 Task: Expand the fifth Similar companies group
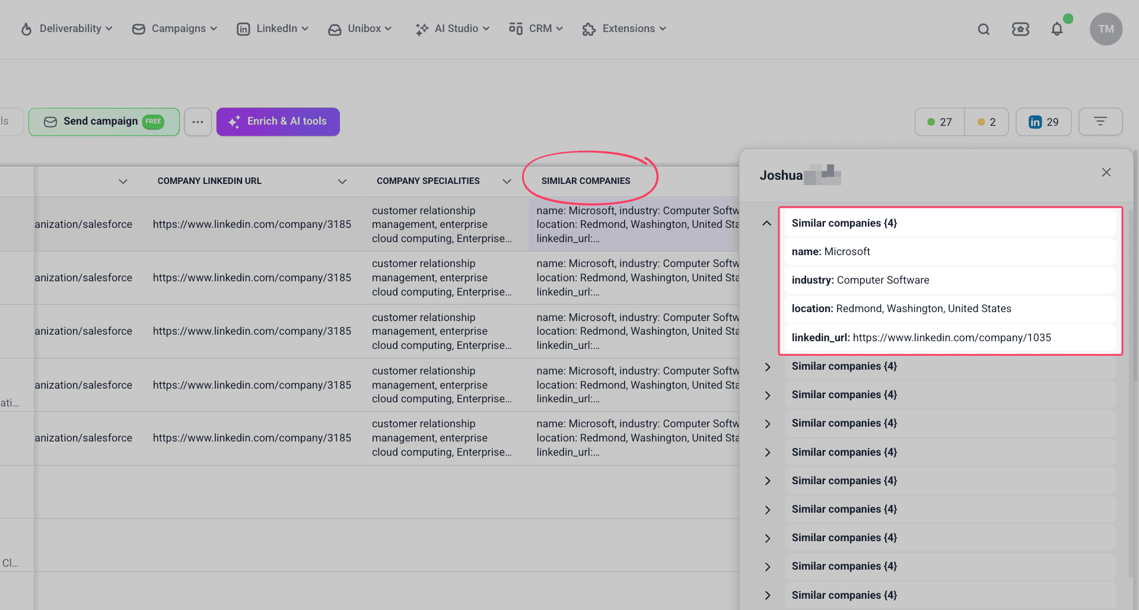pos(767,452)
